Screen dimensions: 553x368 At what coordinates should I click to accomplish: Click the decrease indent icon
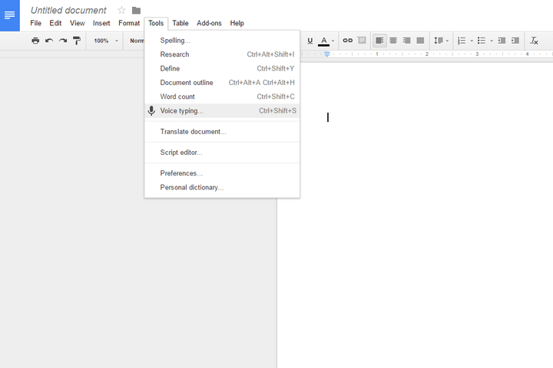[502, 41]
